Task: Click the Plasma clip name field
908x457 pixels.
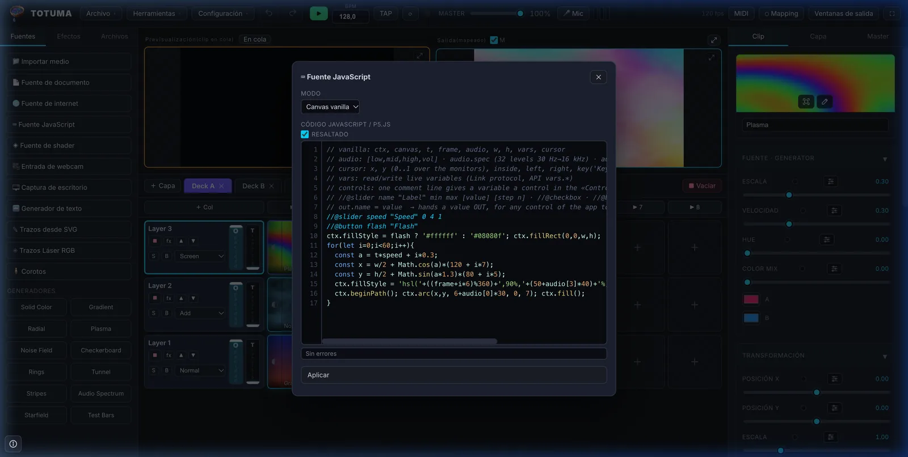Action: pyautogui.click(x=815, y=125)
